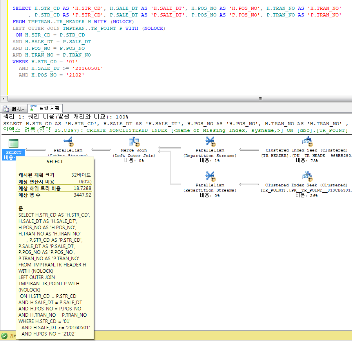
Task: Click the Parallelism label of Gather Streams node
Action: [x=68, y=150]
